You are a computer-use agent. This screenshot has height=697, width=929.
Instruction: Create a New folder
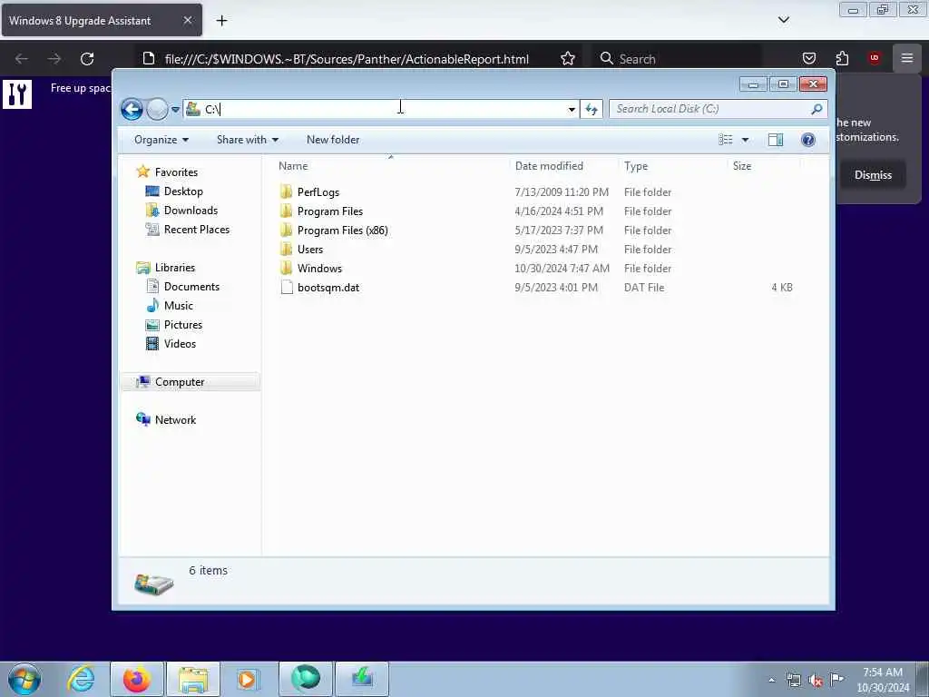tap(333, 140)
